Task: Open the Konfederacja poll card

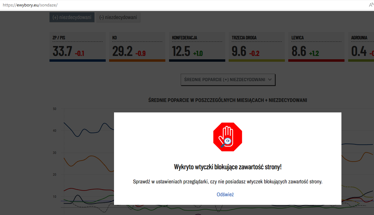Action: [197, 46]
